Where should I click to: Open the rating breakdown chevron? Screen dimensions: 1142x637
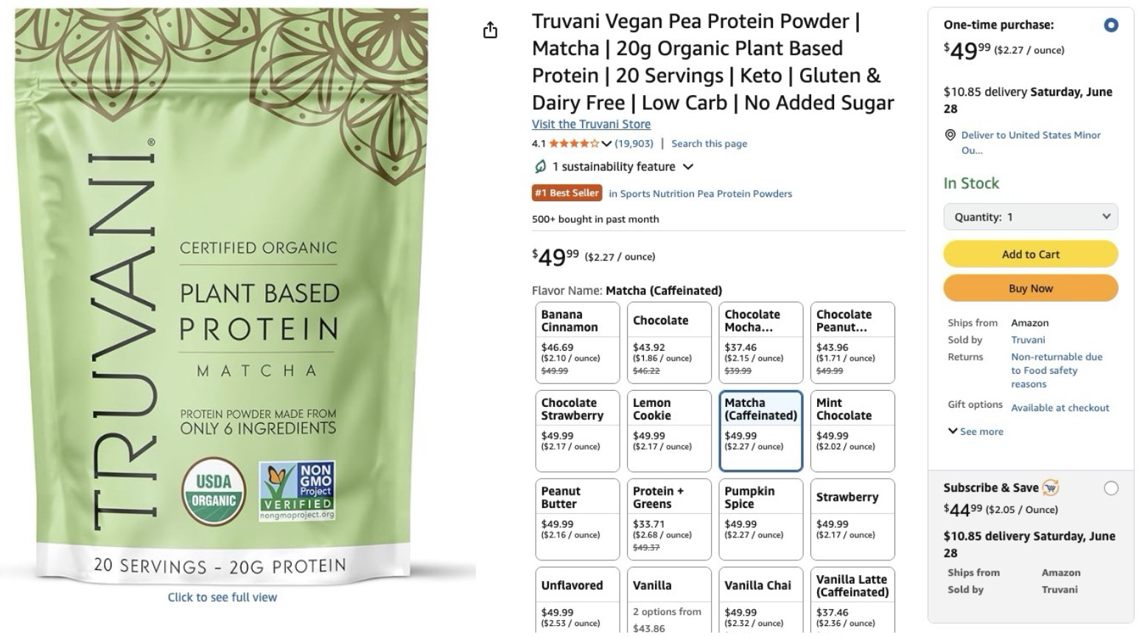click(x=606, y=144)
